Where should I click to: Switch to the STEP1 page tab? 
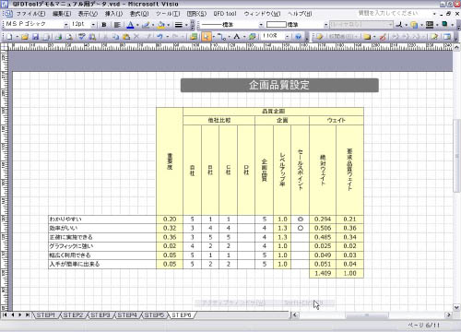[x=46, y=315]
